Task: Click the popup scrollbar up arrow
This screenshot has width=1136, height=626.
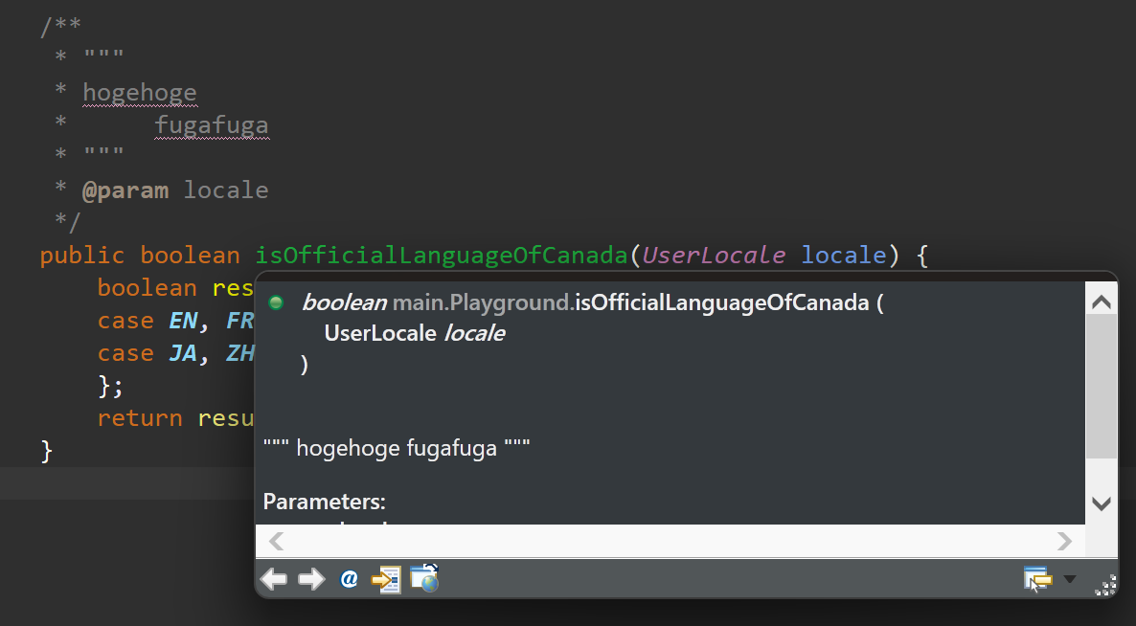Action: pos(1101,300)
